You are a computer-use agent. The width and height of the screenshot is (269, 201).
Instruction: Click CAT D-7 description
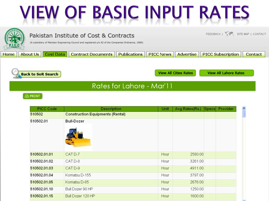click(x=73, y=154)
